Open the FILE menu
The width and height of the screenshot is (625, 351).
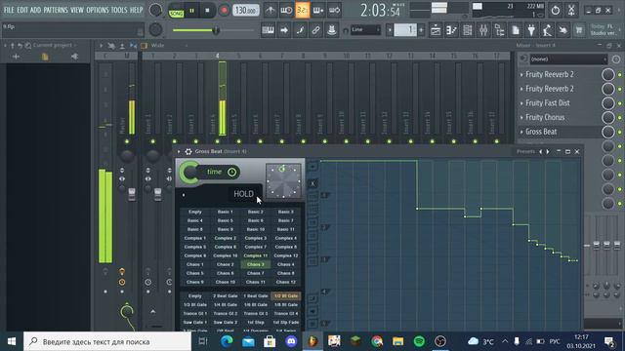pos(9,10)
